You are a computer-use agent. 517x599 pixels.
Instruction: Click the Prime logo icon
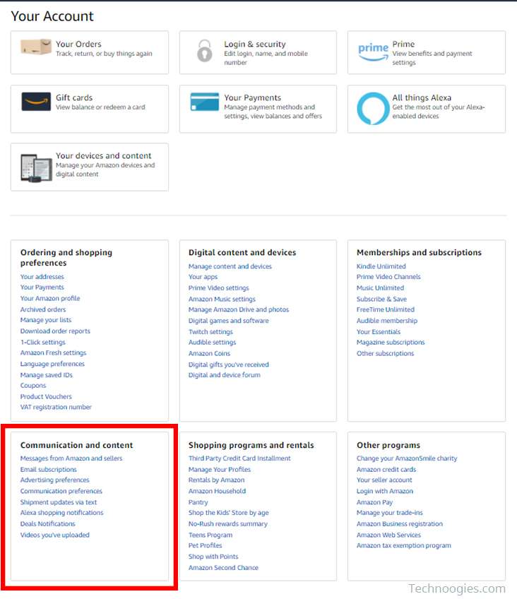tap(373, 52)
